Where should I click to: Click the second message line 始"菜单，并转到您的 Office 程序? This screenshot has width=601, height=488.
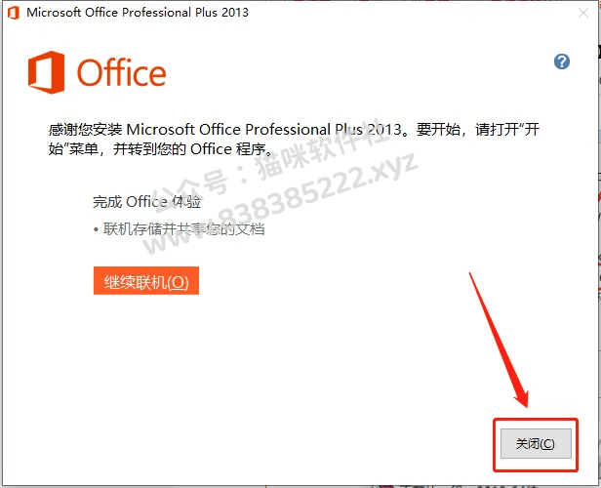[x=161, y=149]
